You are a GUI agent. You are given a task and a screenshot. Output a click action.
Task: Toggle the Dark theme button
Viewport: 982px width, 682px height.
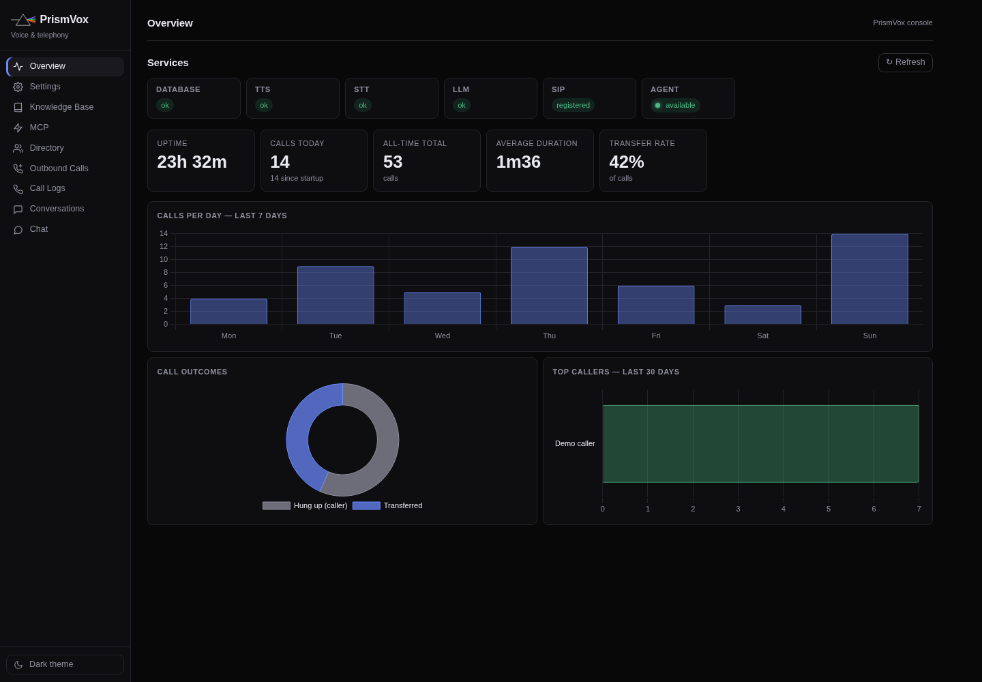point(65,664)
